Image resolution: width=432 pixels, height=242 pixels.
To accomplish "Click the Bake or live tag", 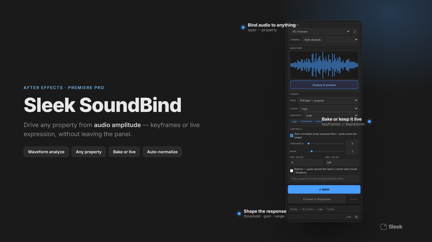I will pyautogui.click(x=124, y=152).
